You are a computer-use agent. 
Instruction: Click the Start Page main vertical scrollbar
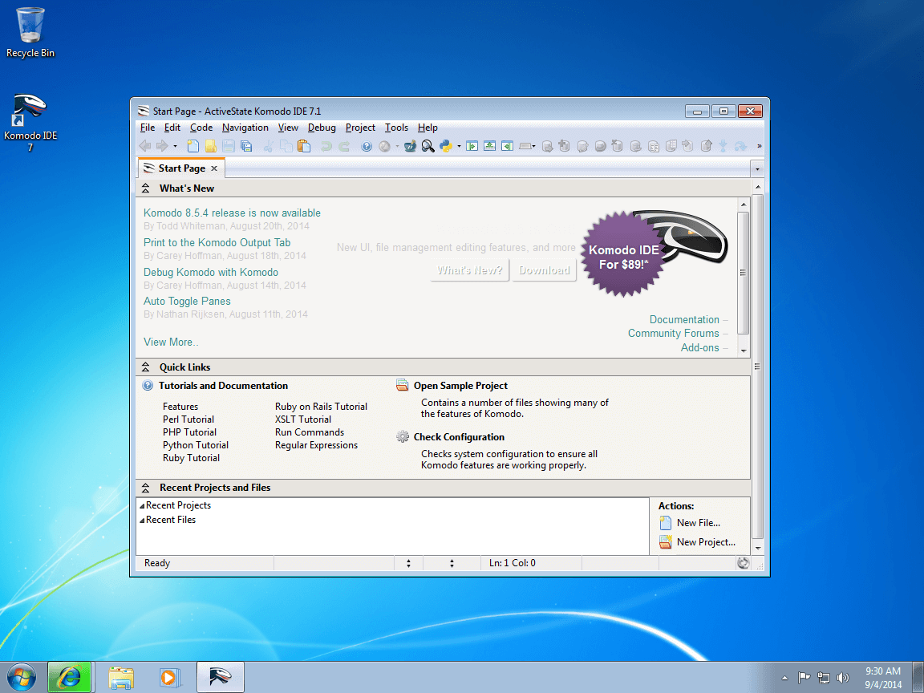coord(758,367)
